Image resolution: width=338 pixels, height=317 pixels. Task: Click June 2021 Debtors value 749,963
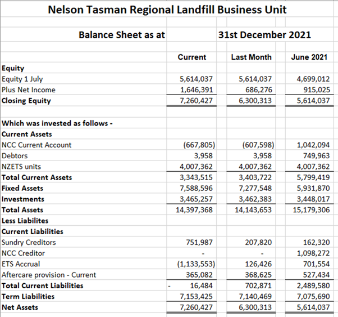tap(317, 156)
